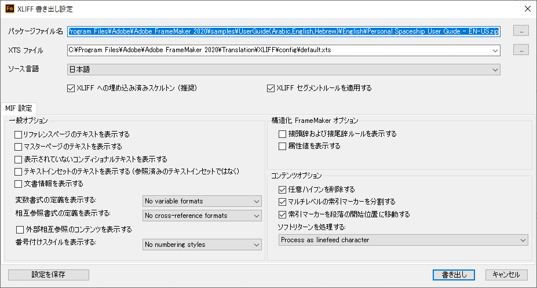The height and width of the screenshot is (288, 537).
Task: Click the パッケージファイル名 label
Action: coord(35,31)
